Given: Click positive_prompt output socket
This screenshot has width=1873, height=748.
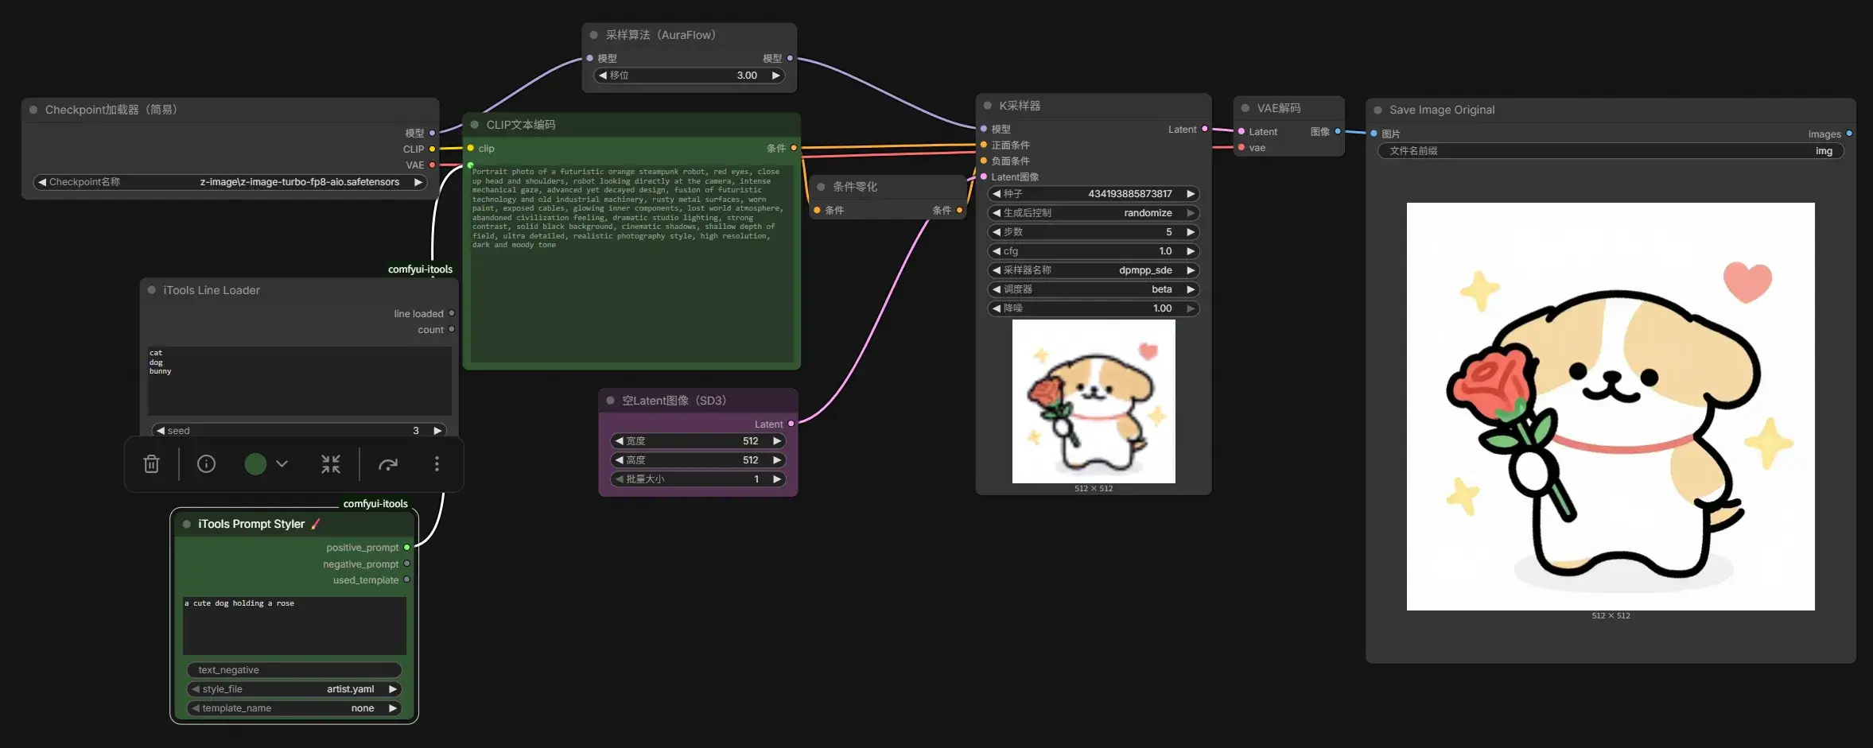Looking at the screenshot, I should pyautogui.click(x=407, y=548).
